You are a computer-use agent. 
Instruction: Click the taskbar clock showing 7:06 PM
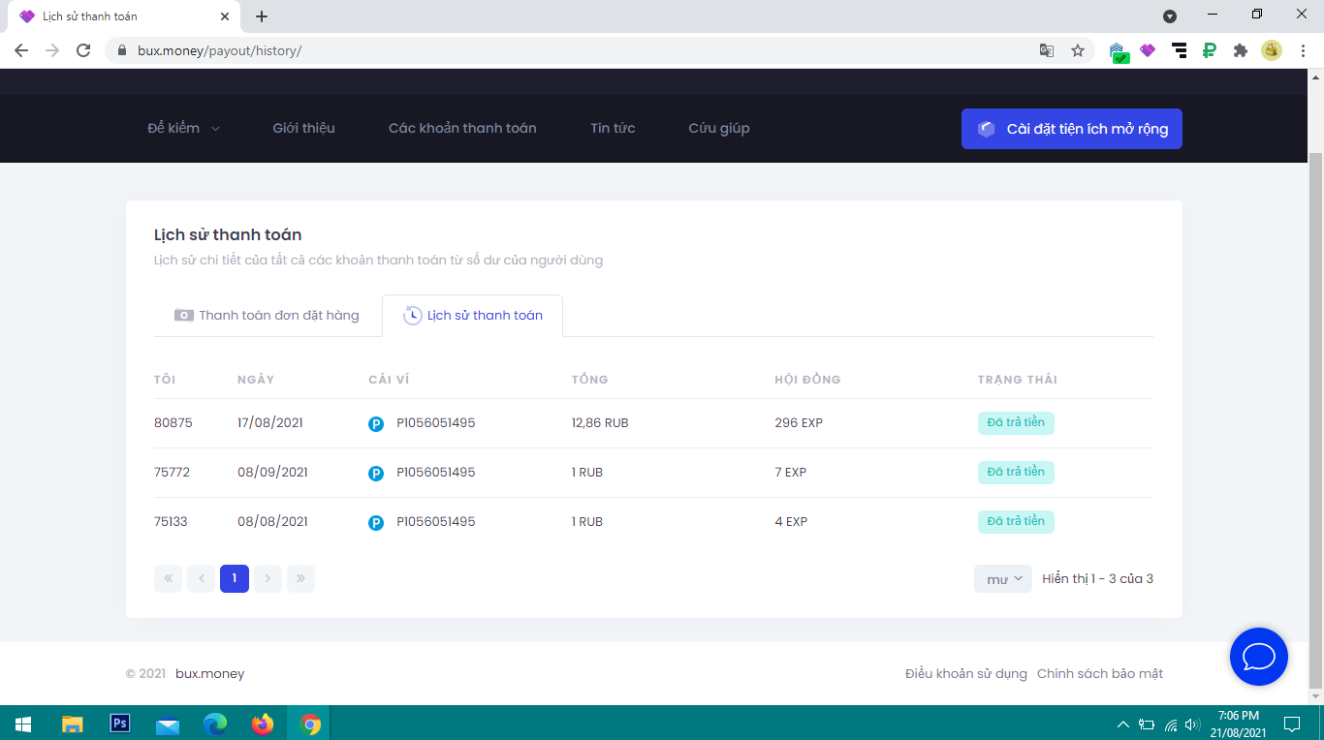point(1239,724)
